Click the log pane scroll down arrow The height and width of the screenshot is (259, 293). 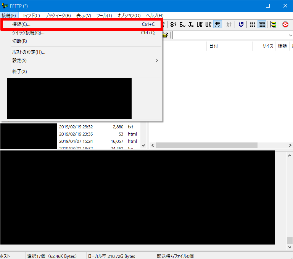point(290,247)
